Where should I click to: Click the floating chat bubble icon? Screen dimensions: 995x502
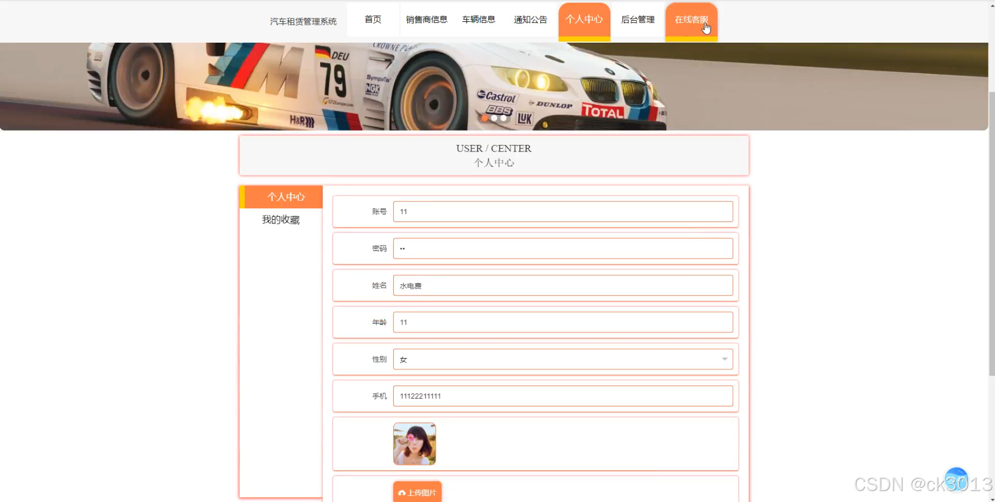[x=956, y=477]
